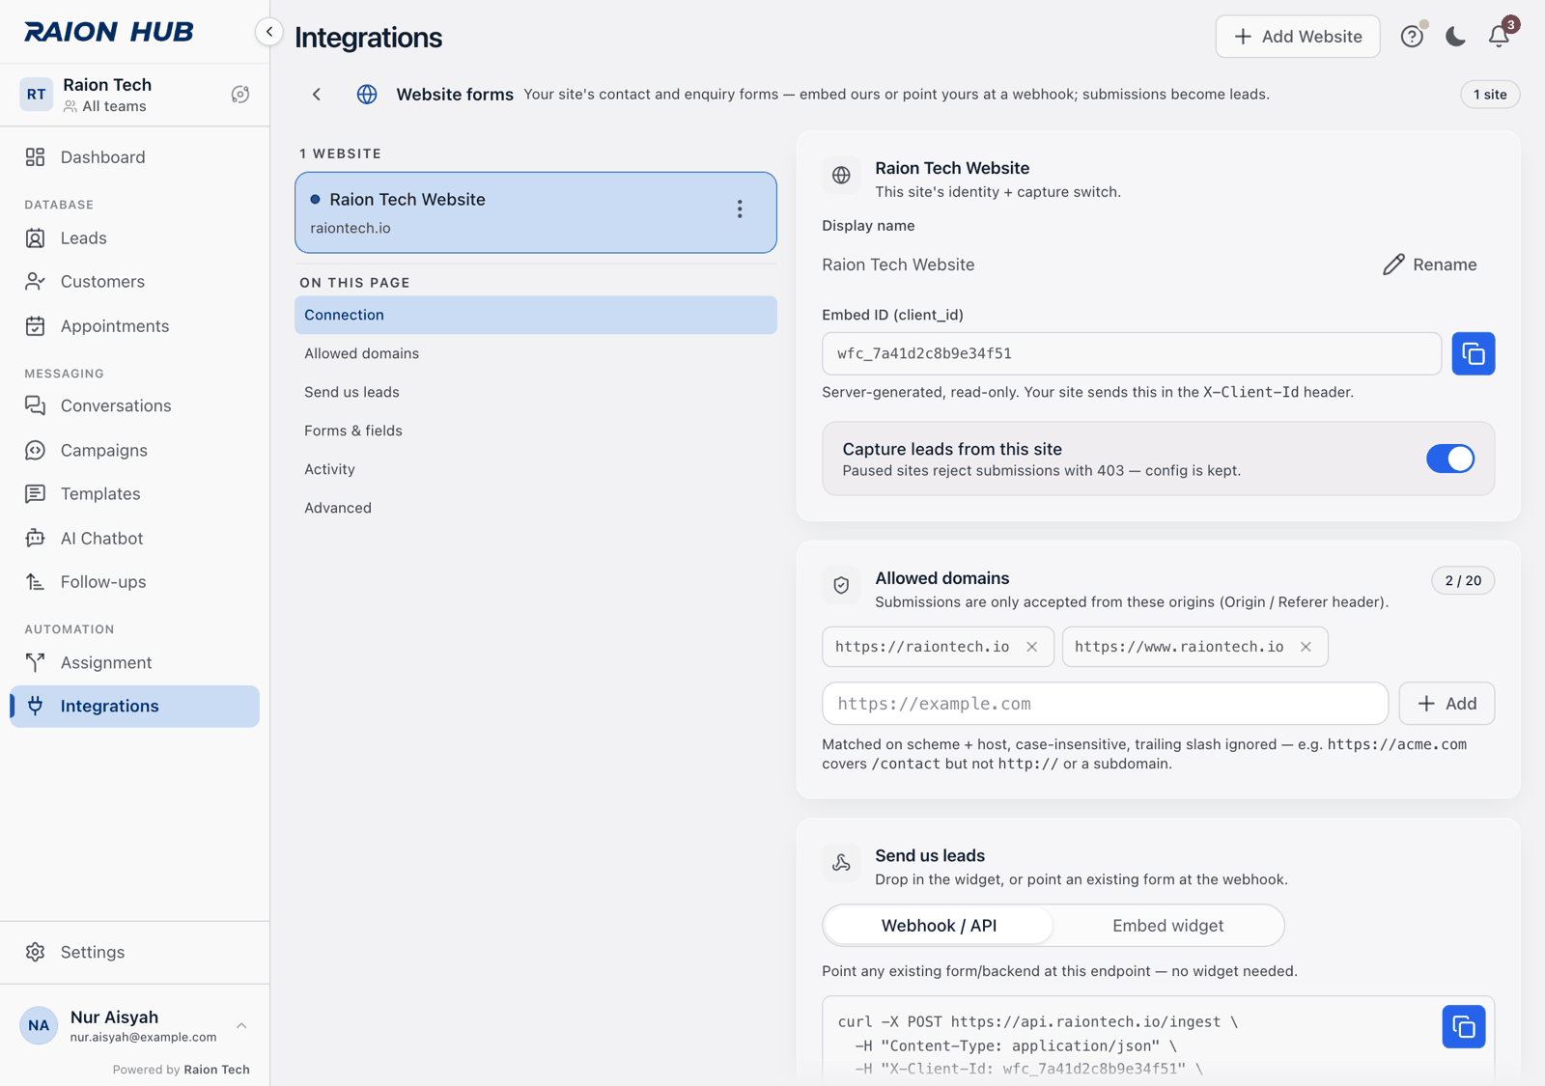Remove https://www.raiontech.io allowed domain
This screenshot has width=1545, height=1086.
tap(1306, 647)
